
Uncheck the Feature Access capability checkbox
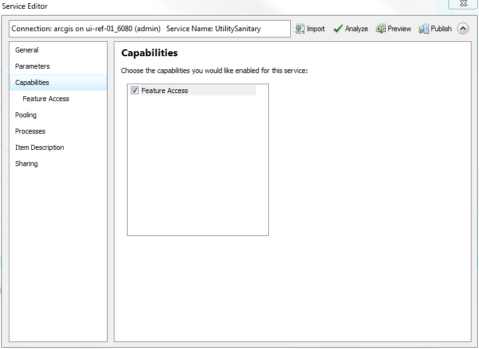point(134,91)
